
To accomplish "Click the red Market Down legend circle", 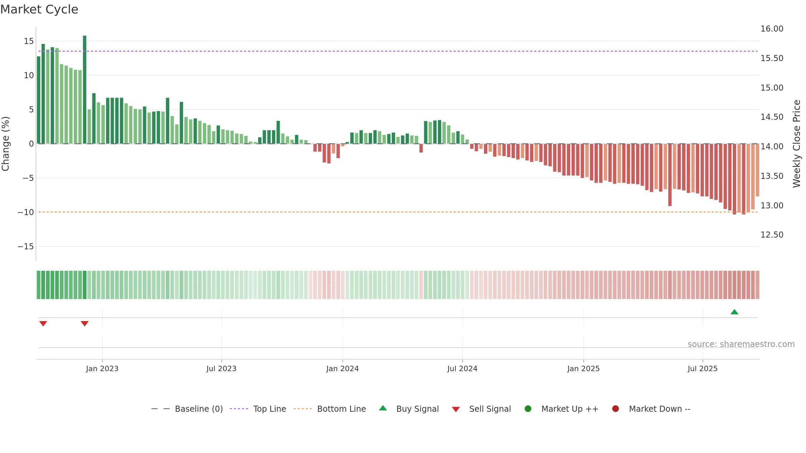I will tap(616, 409).
